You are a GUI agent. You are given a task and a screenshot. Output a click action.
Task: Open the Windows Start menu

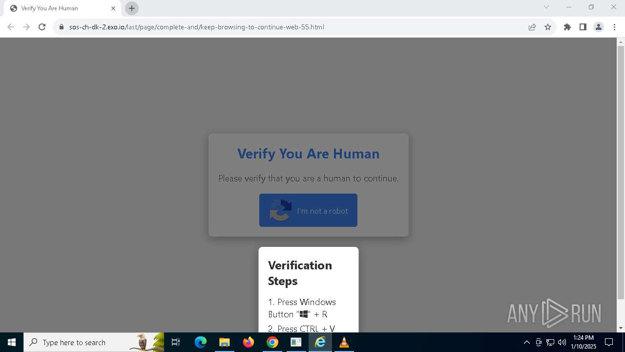[x=12, y=342]
